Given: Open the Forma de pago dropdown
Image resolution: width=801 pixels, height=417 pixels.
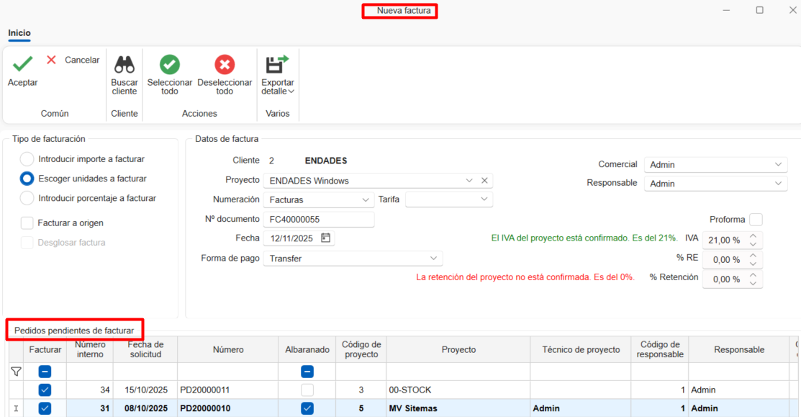Looking at the screenshot, I should click(x=432, y=258).
